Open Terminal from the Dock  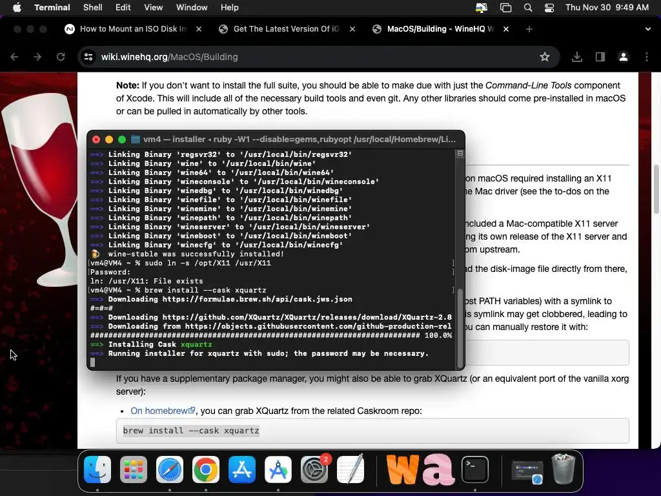475,470
